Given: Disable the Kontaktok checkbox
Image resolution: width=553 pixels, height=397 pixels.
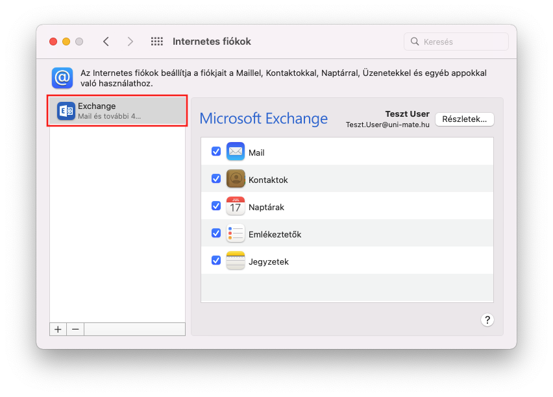Looking at the screenshot, I should click(x=216, y=179).
